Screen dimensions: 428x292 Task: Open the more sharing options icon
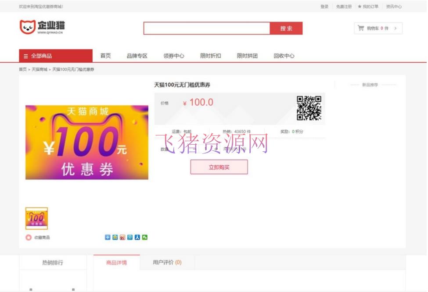click(x=108, y=237)
